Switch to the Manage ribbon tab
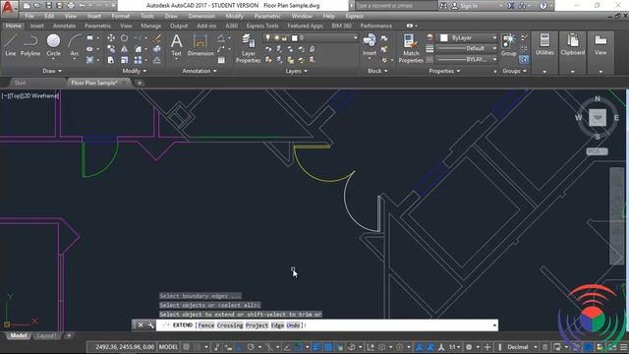This screenshot has height=354, width=629. click(151, 26)
